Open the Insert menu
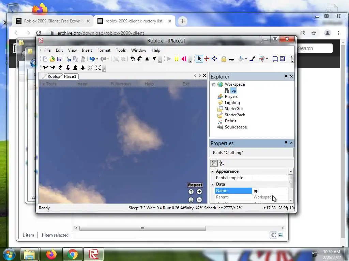This screenshot has height=261, width=349. click(87, 50)
